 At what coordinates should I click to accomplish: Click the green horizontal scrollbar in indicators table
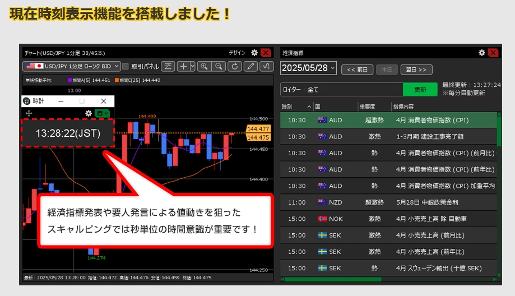coord(333,280)
